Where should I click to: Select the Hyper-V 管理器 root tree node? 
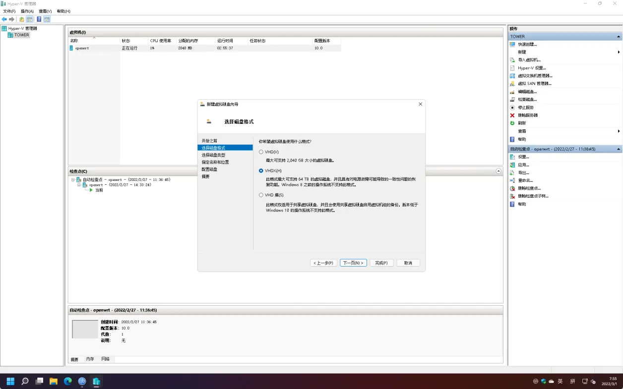click(x=22, y=28)
